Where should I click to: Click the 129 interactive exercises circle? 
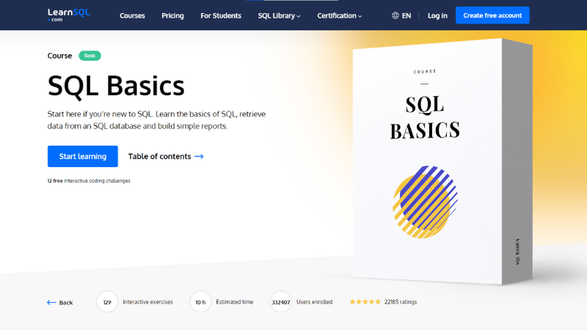tap(107, 302)
